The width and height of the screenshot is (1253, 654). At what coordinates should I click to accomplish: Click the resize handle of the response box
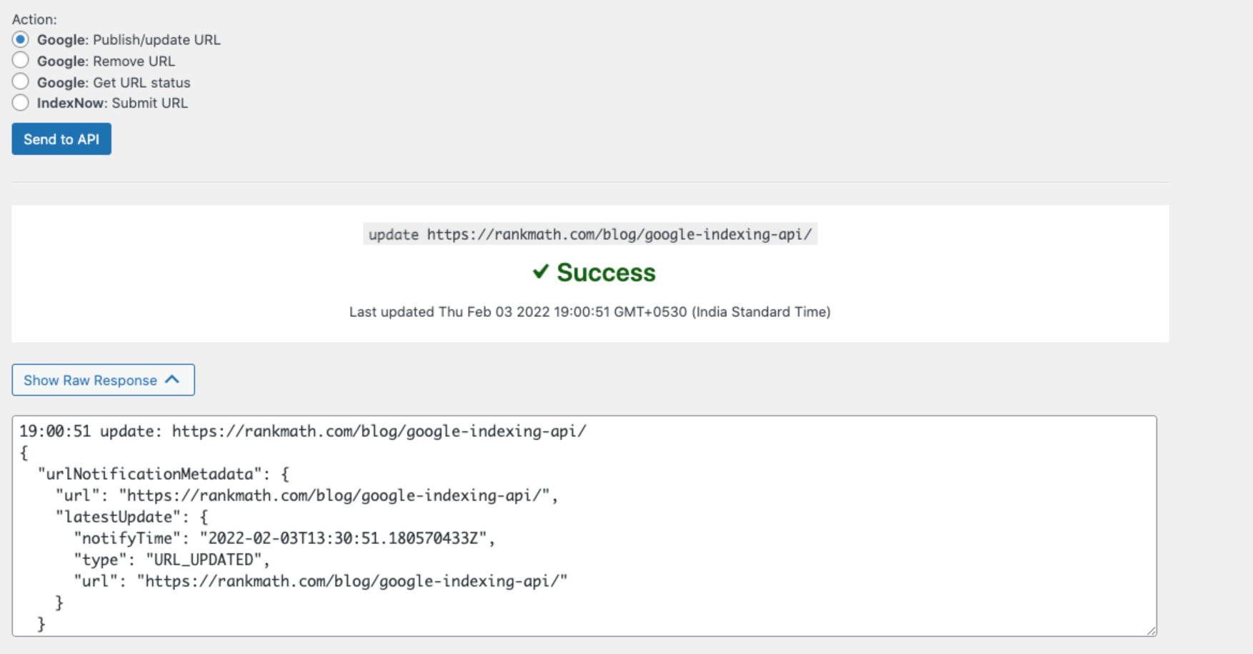click(1150, 631)
